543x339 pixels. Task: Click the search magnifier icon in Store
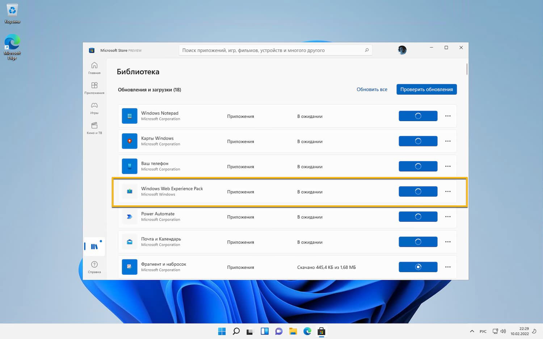pyautogui.click(x=367, y=50)
